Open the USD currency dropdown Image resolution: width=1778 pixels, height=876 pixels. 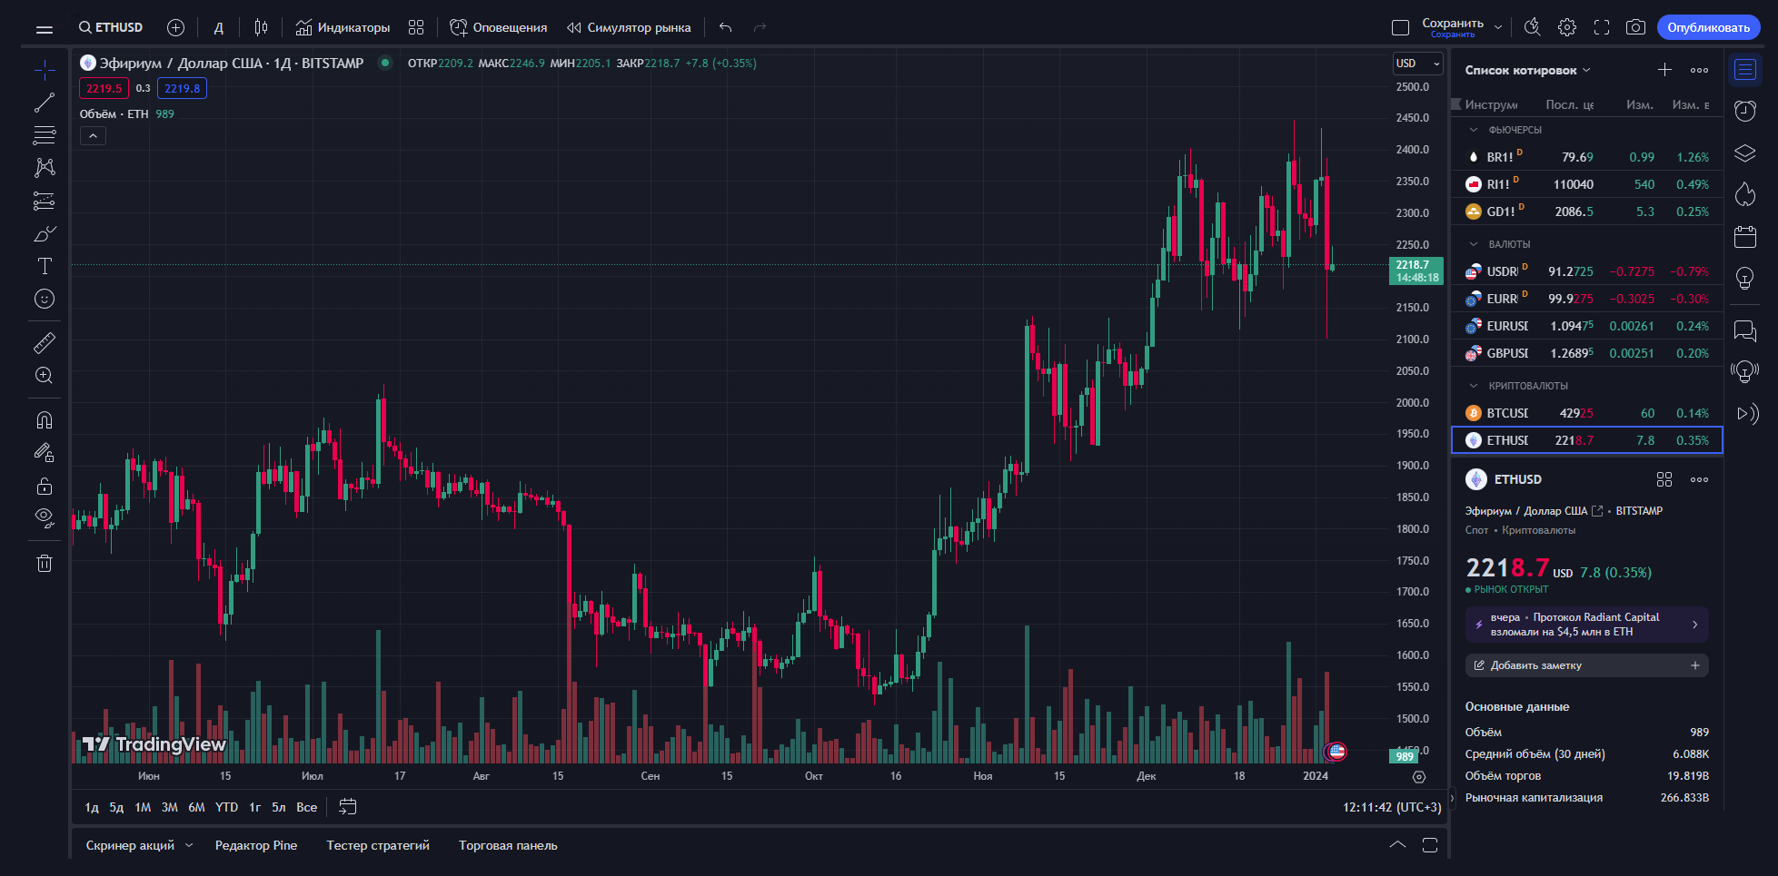(x=1417, y=64)
